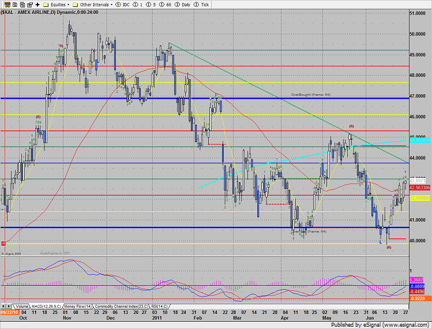Select the Daily interval
432x329 pixels.
[x=183, y=5]
